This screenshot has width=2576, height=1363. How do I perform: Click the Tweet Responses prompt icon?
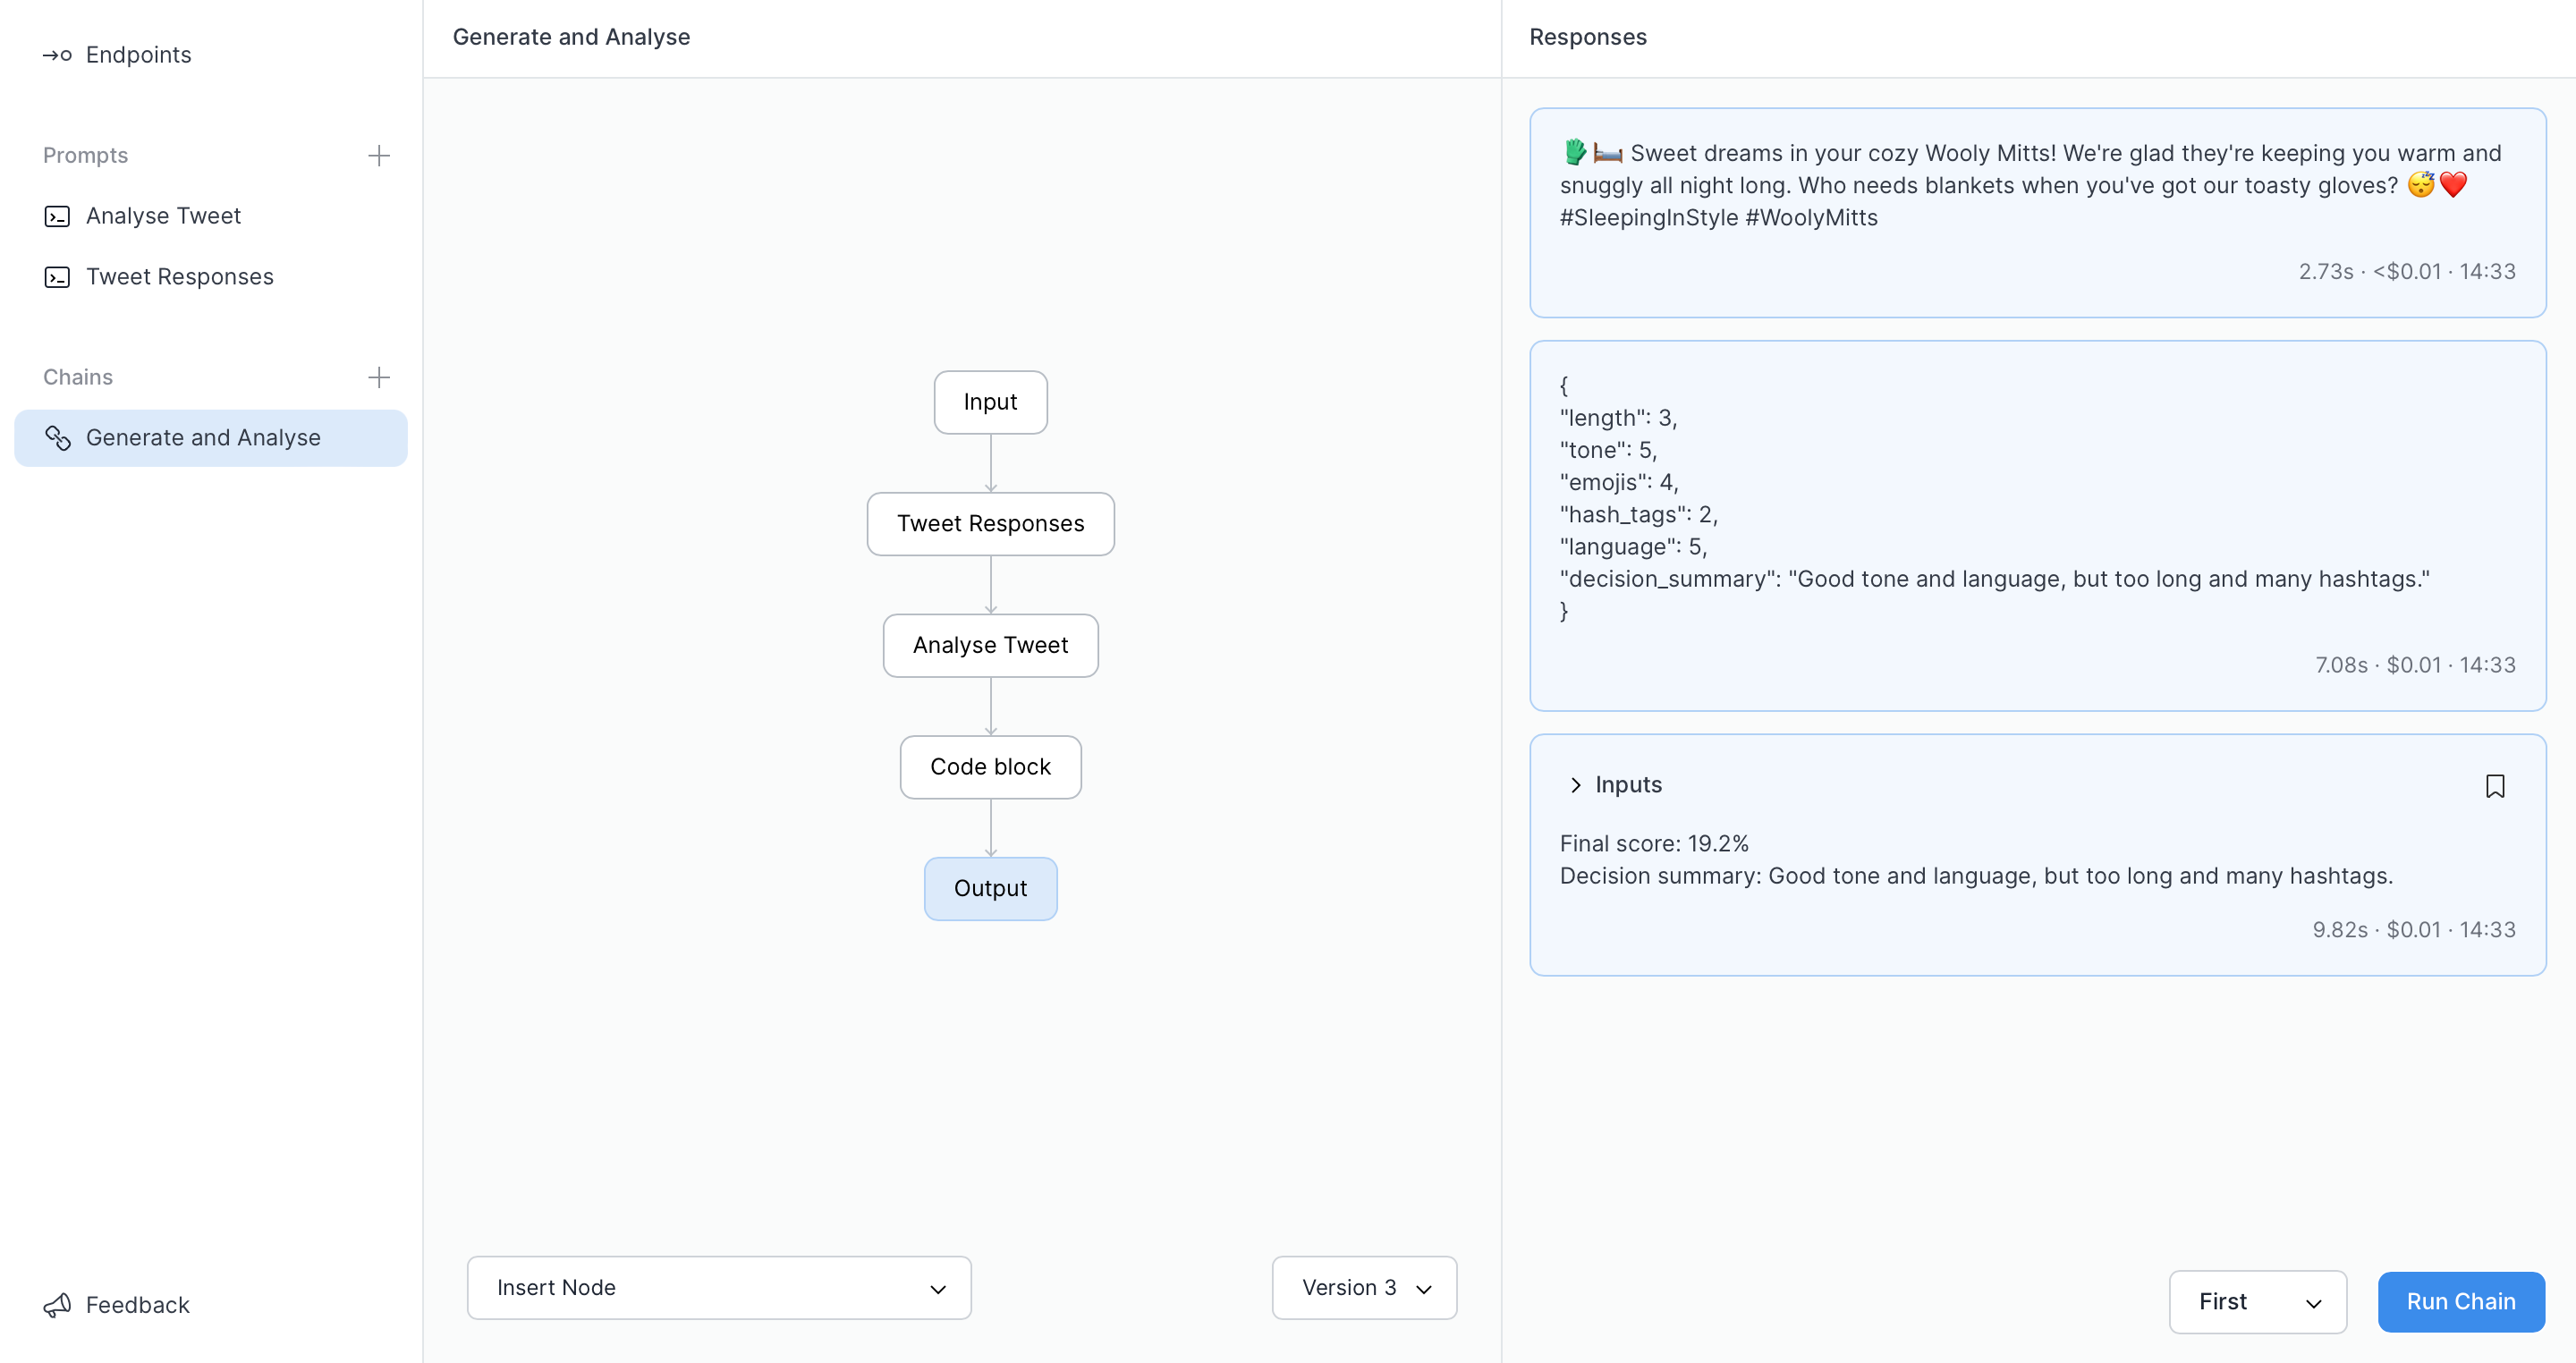(x=57, y=277)
